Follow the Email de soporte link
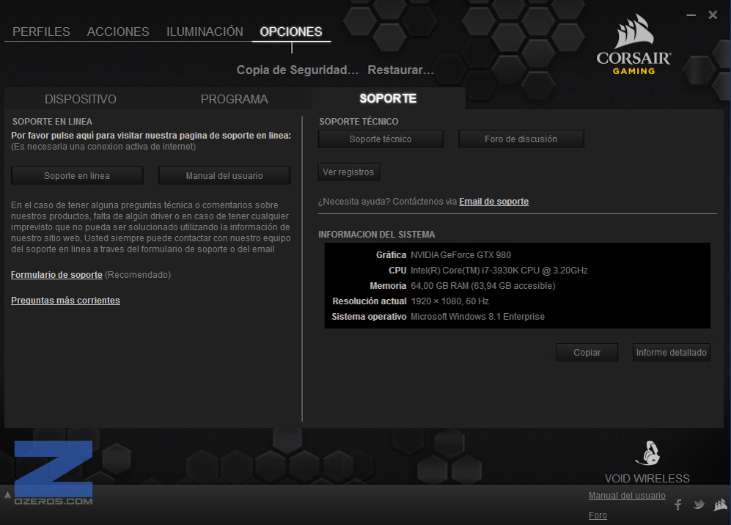This screenshot has height=525, width=731. (x=493, y=202)
